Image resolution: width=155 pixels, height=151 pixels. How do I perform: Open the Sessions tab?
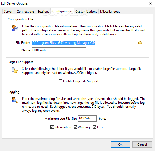(43, 12)
